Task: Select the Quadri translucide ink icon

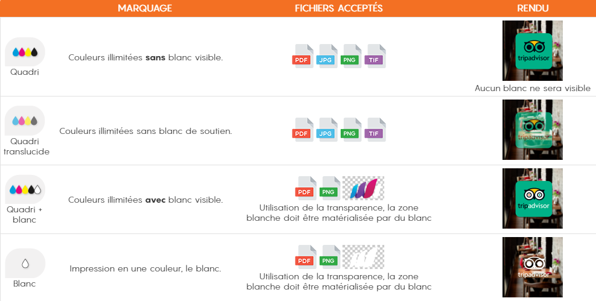Action: pos(25,121)
